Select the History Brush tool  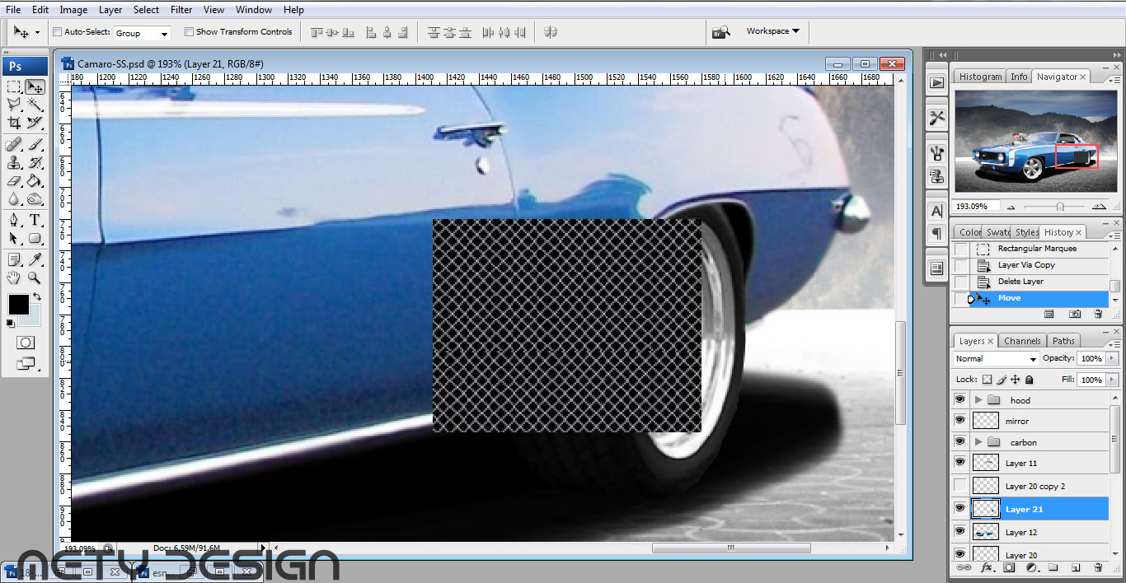[x=35, y=163]
